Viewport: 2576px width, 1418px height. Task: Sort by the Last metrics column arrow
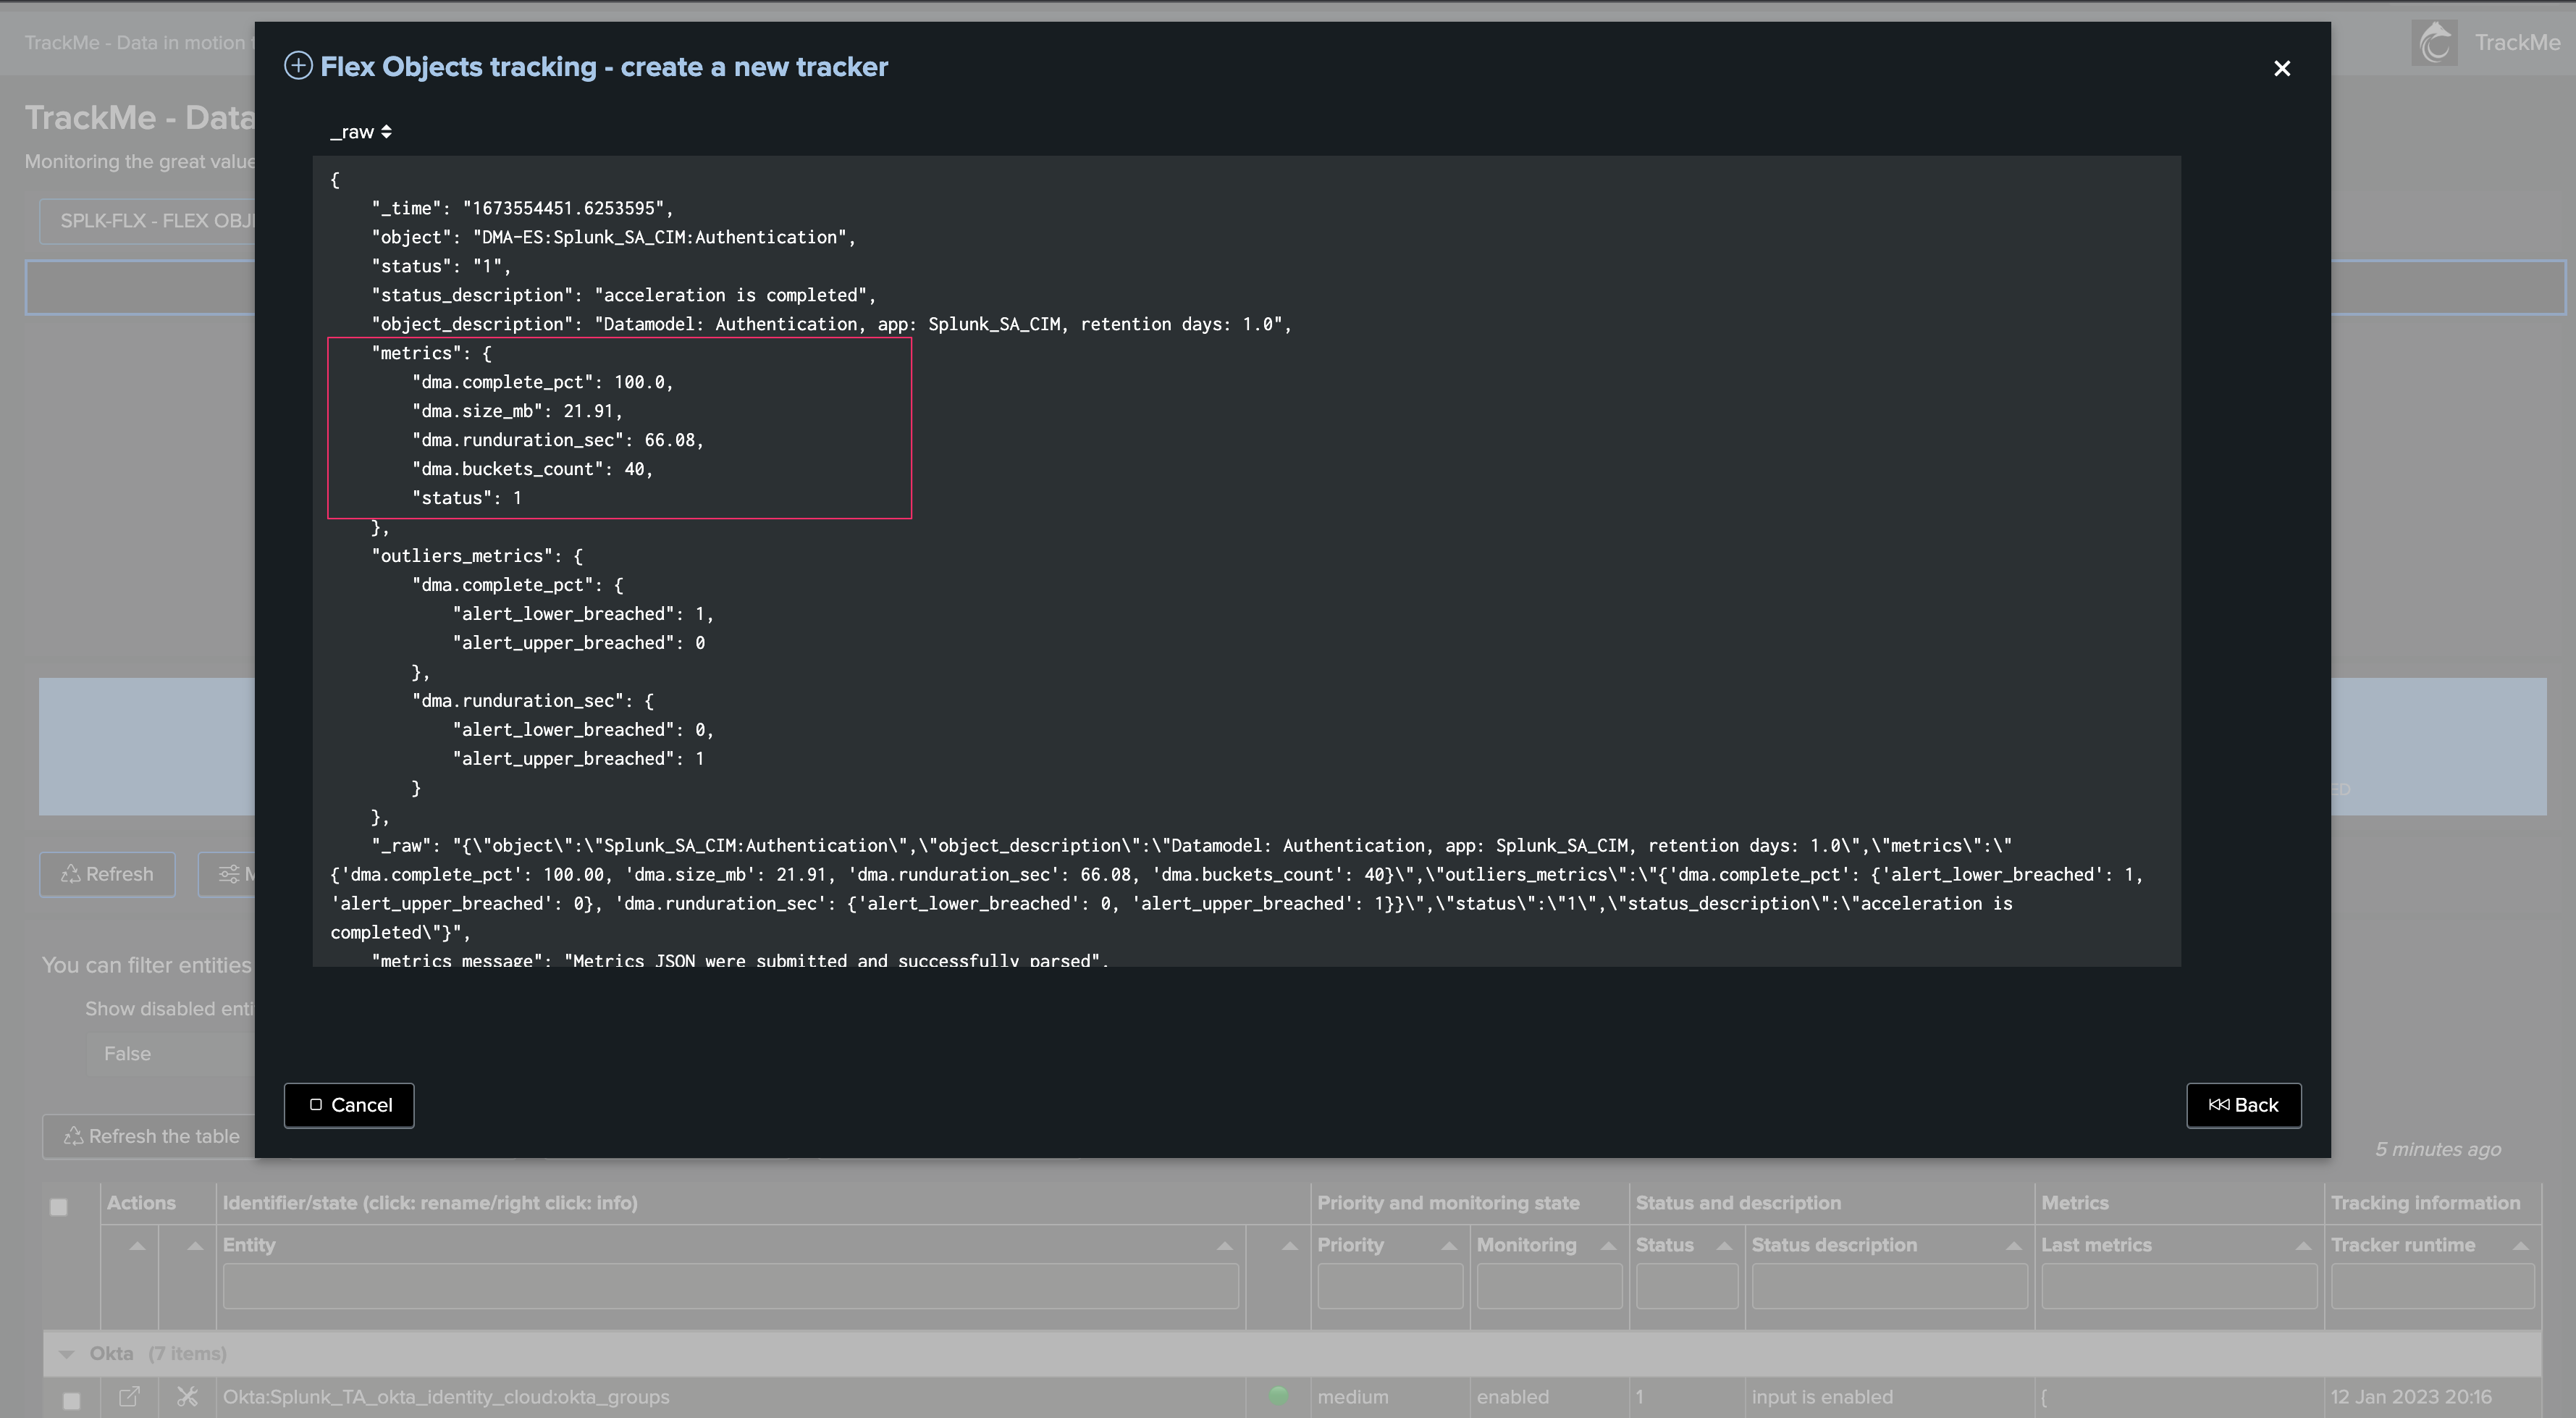[2303, 1246]
